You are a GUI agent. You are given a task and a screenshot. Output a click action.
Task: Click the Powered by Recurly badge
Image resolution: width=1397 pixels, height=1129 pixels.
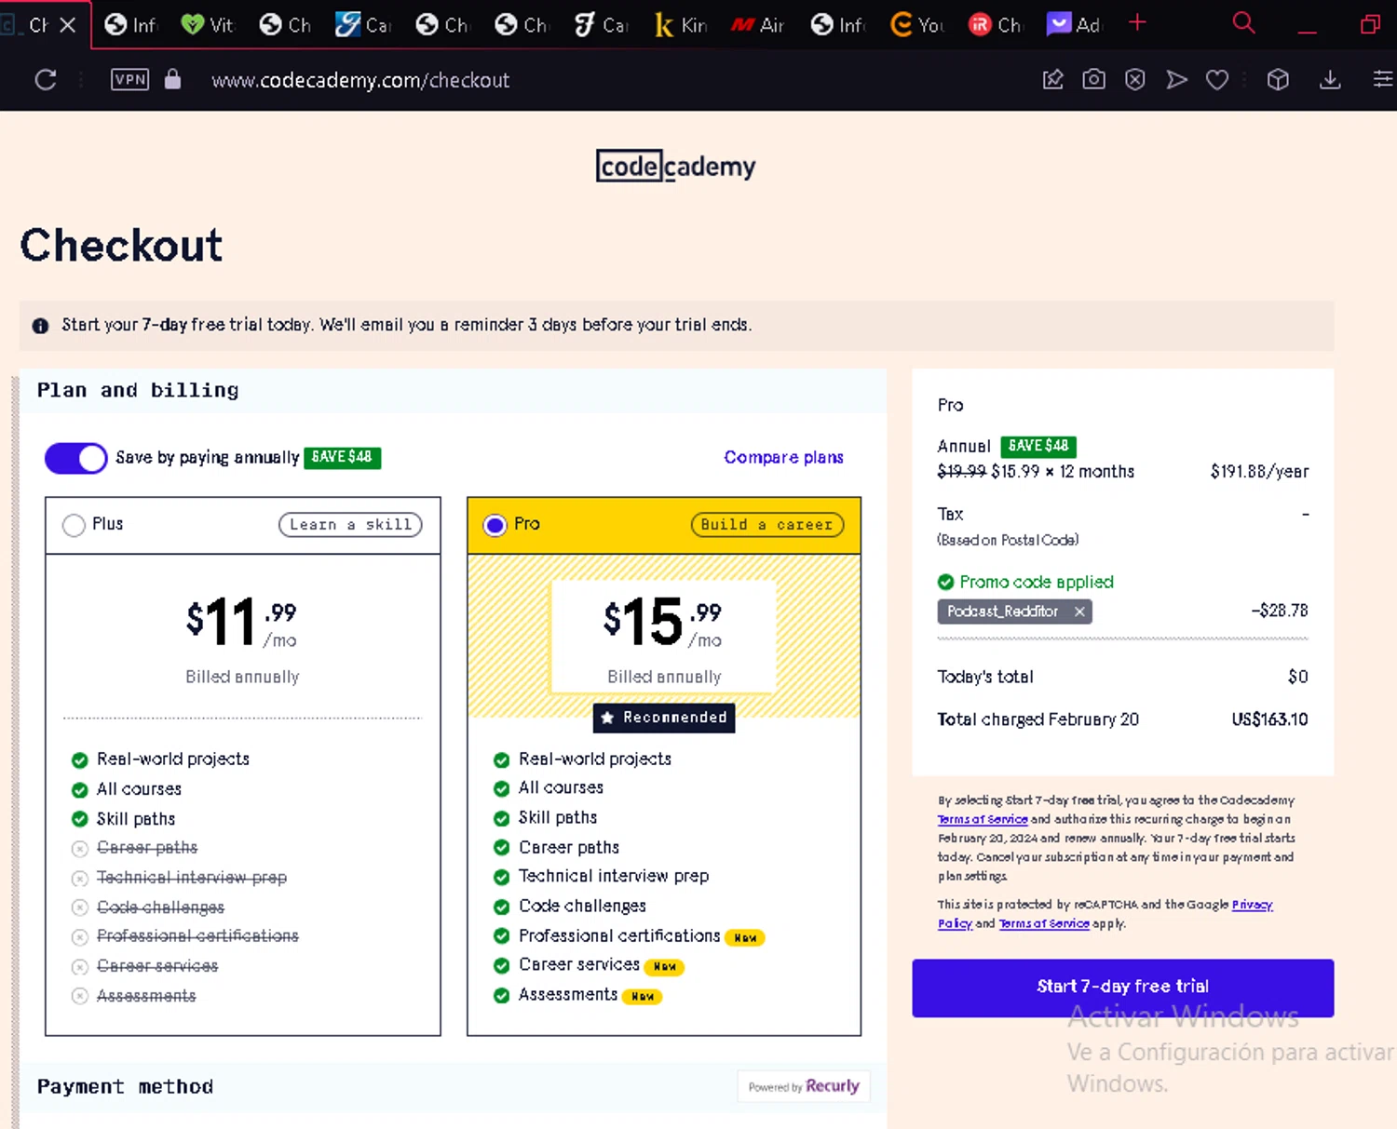(803, 1086)
